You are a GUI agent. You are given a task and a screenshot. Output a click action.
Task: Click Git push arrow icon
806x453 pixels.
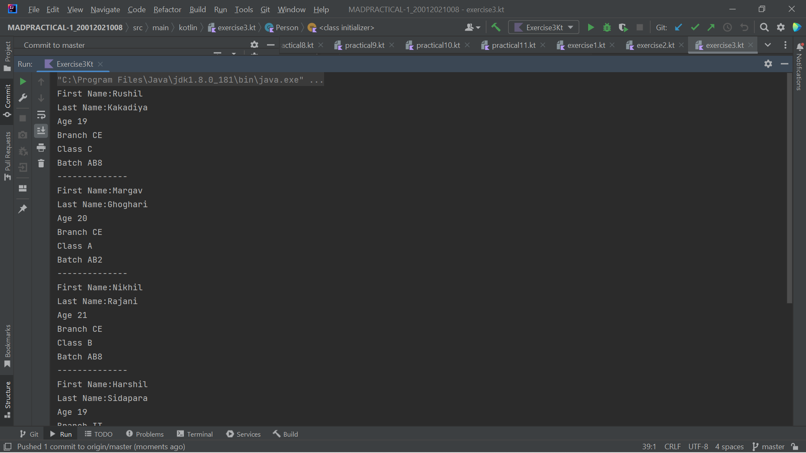click(x=711, y=28)
